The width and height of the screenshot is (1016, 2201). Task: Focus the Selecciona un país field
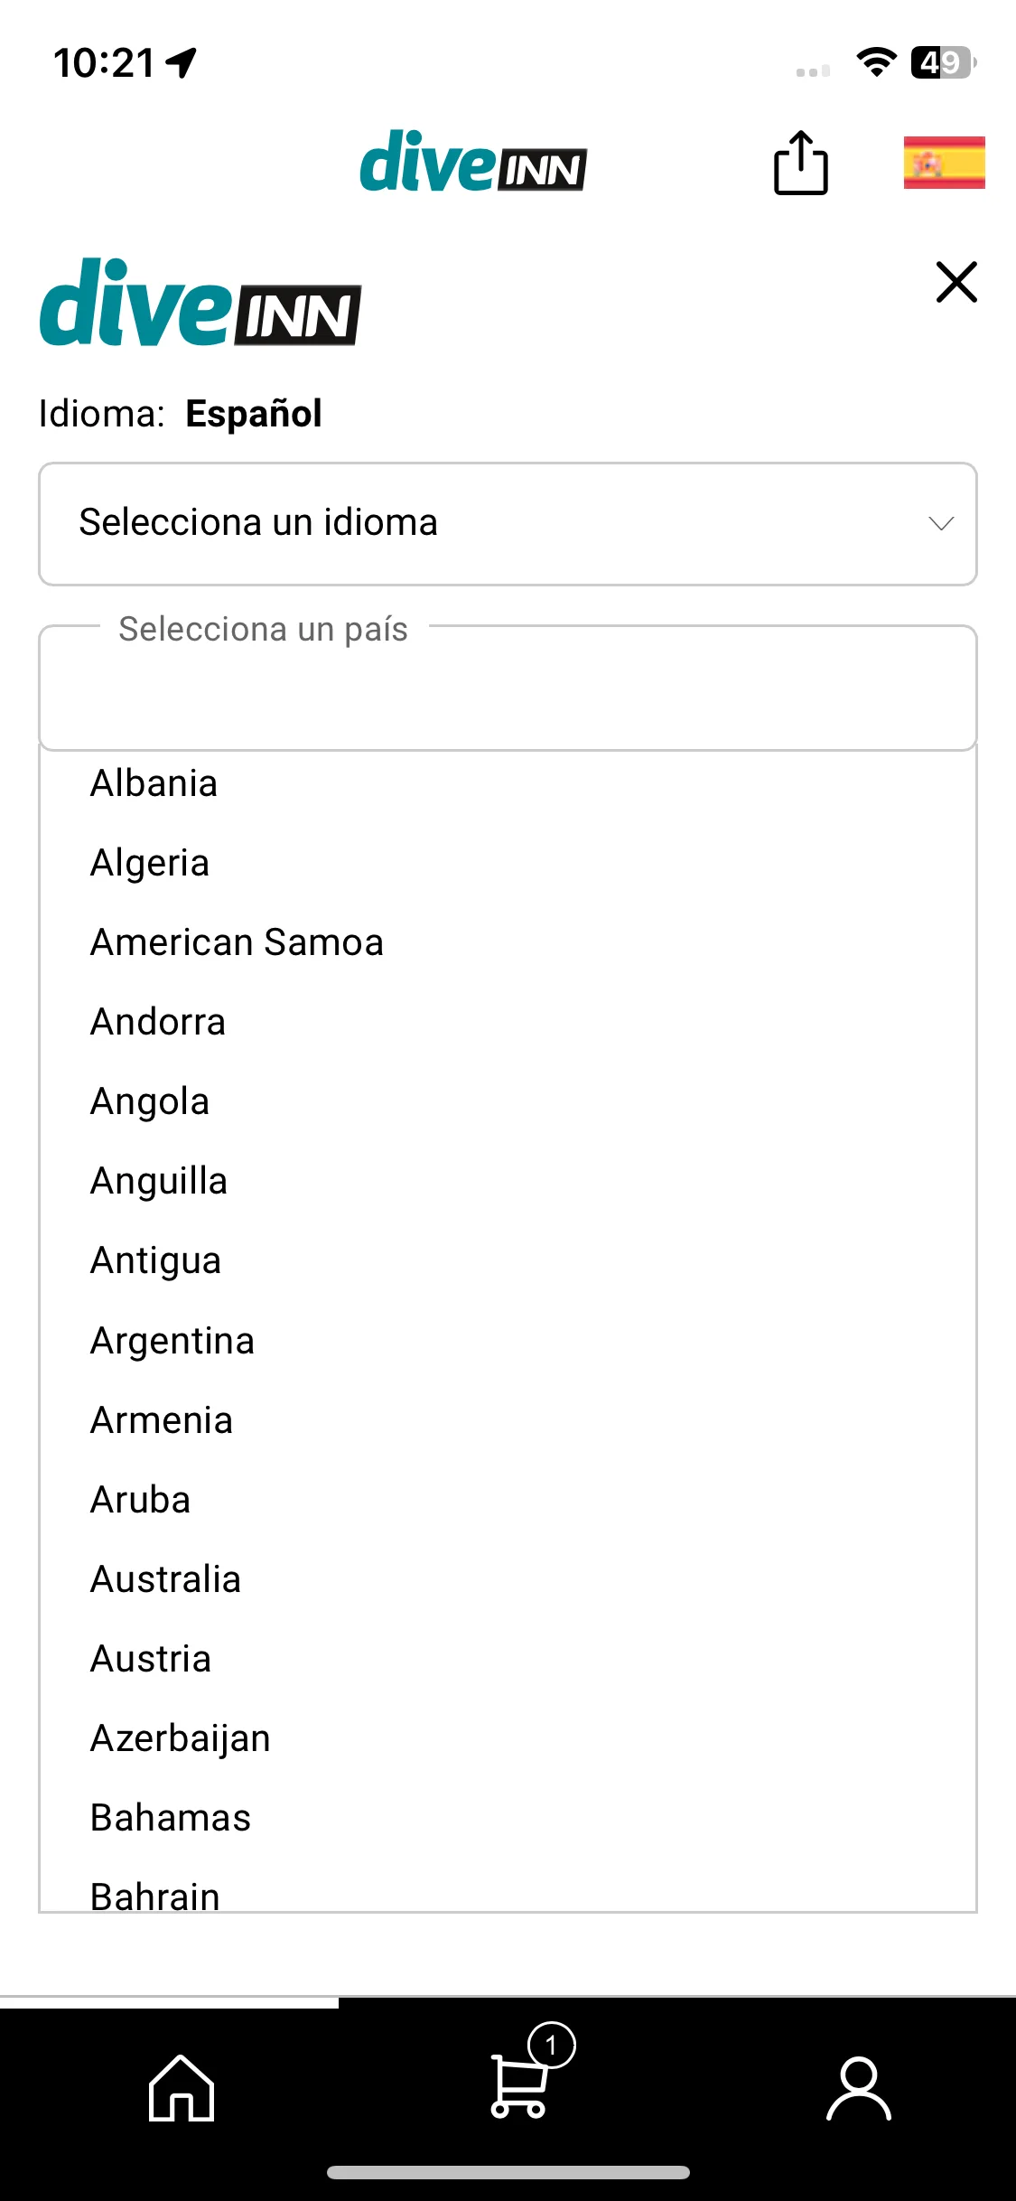click(508, 688)
